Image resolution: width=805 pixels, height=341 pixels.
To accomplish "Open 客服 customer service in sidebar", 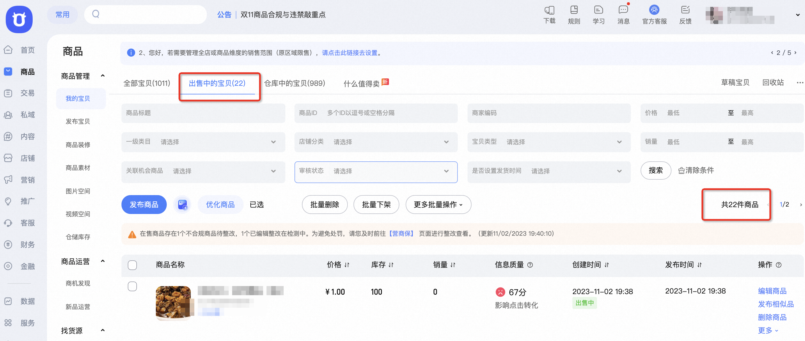I will coord(19,223).
